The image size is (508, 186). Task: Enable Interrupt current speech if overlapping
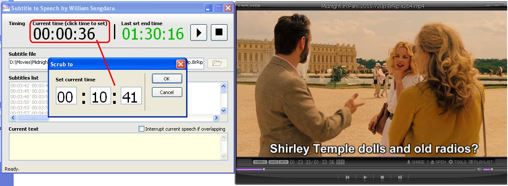pyautogui.click(x=141, y=129)
